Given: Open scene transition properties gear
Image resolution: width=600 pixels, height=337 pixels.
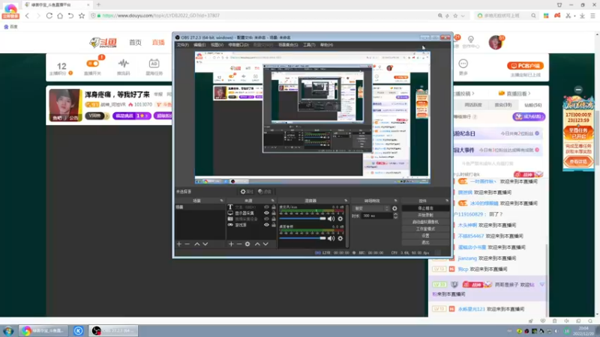Looking at the screenshot, I should (x=394, y=209).
